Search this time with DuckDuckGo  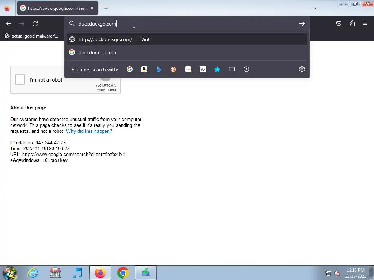coord(173,69)
